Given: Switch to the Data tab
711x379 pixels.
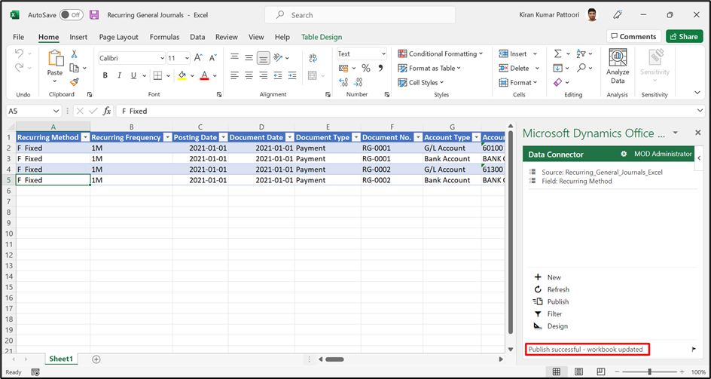Looking at the screenshot, I should 197,37.
